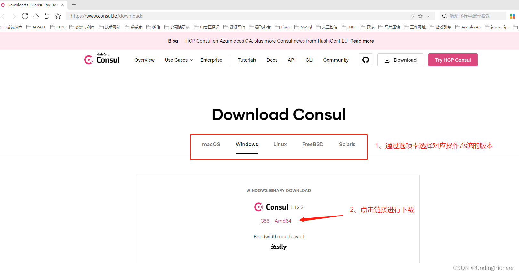Open the Docs nav item

[x=272, y=60]
